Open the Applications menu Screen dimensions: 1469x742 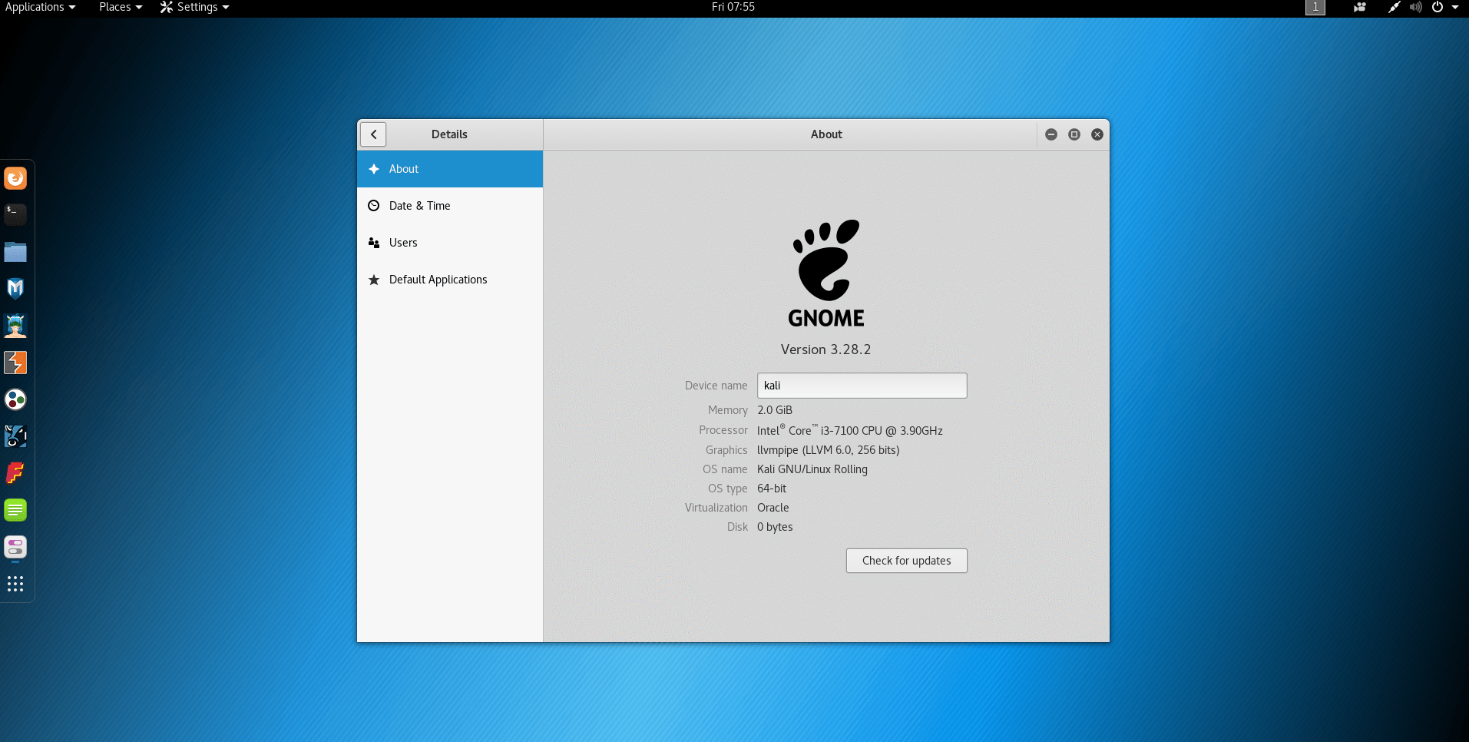41,7
